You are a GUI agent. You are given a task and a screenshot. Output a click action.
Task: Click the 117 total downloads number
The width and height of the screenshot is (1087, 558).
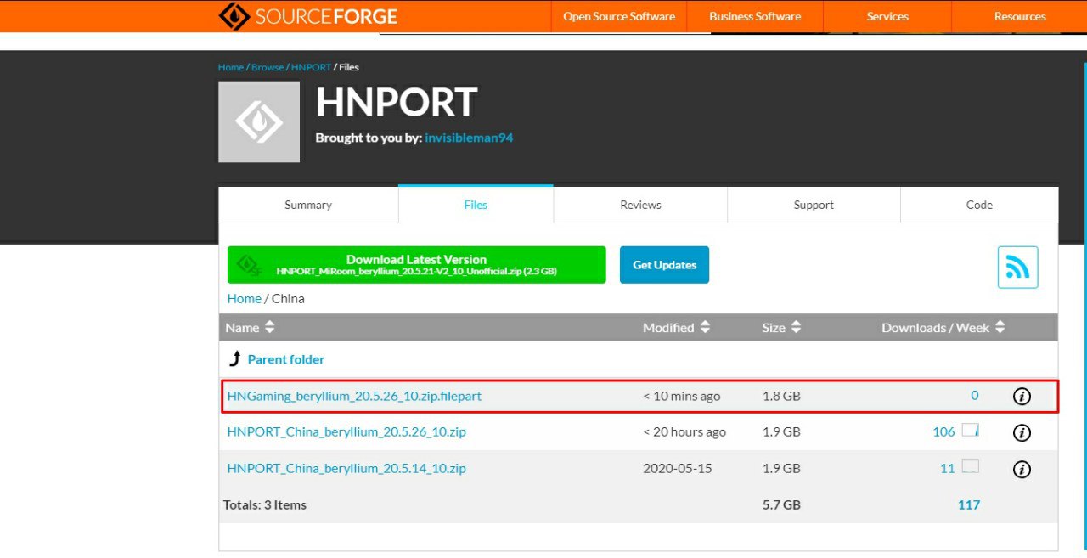click(x=969, y=504)
